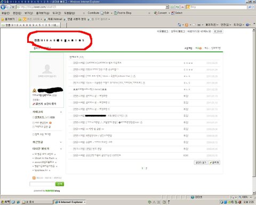256x205 pixels.
Task: Click the blog search input field
Action: pos(42,184)
